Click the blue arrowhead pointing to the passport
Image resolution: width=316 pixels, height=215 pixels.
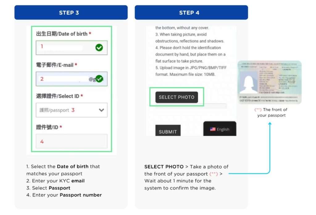[270, 124]
